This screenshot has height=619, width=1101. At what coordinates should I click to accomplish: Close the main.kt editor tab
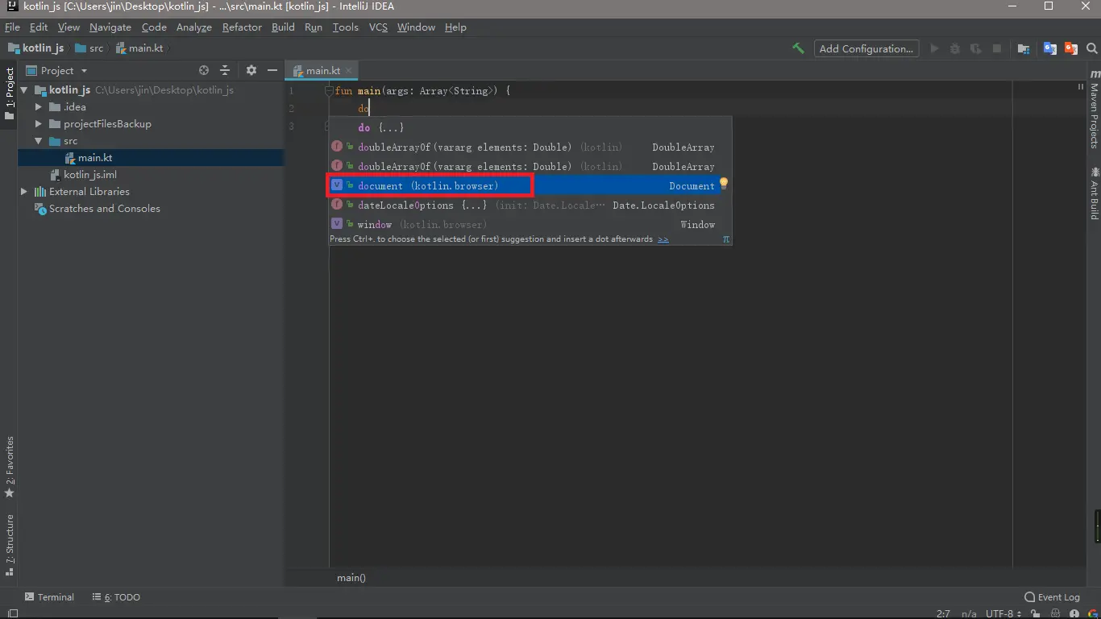click(350, 71)
